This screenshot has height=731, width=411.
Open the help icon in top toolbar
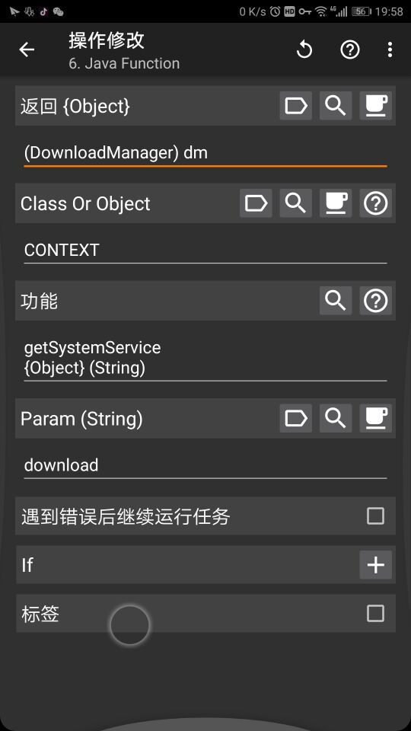point(350,49)
